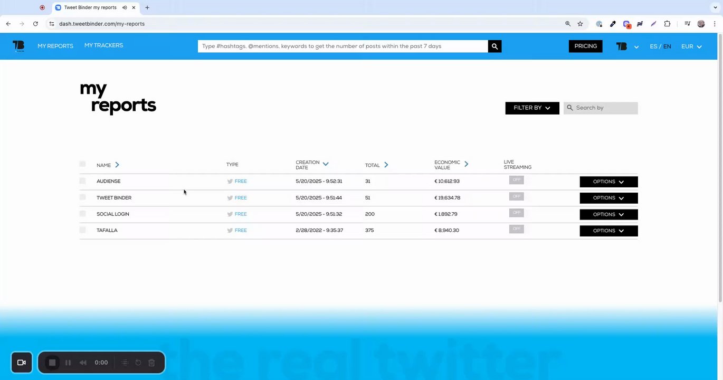Sort by name using the arrow

tap(117, 165)
